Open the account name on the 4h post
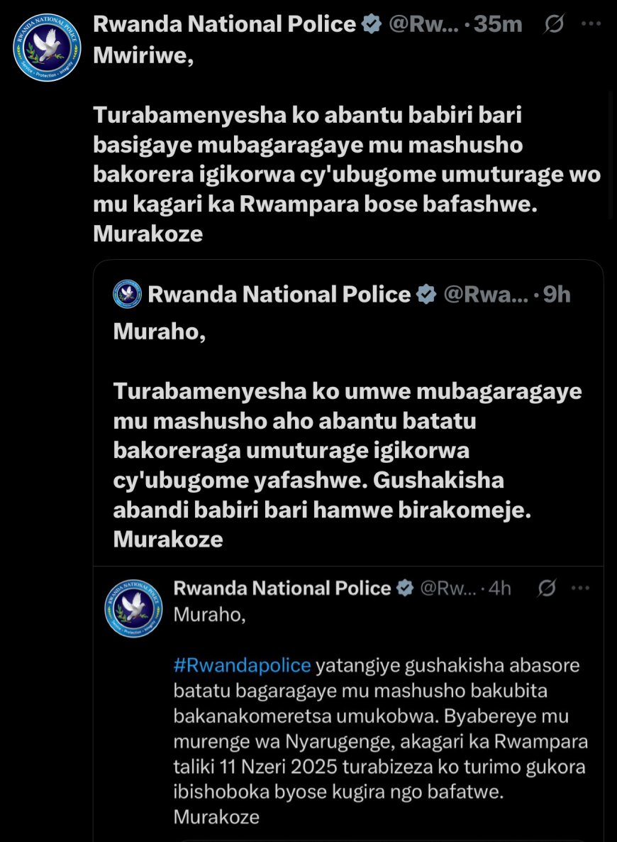Screen dimensions: 617x842 point(282,588)
